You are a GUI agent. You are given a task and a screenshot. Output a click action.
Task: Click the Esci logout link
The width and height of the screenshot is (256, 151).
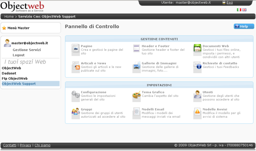pos(230,3)
